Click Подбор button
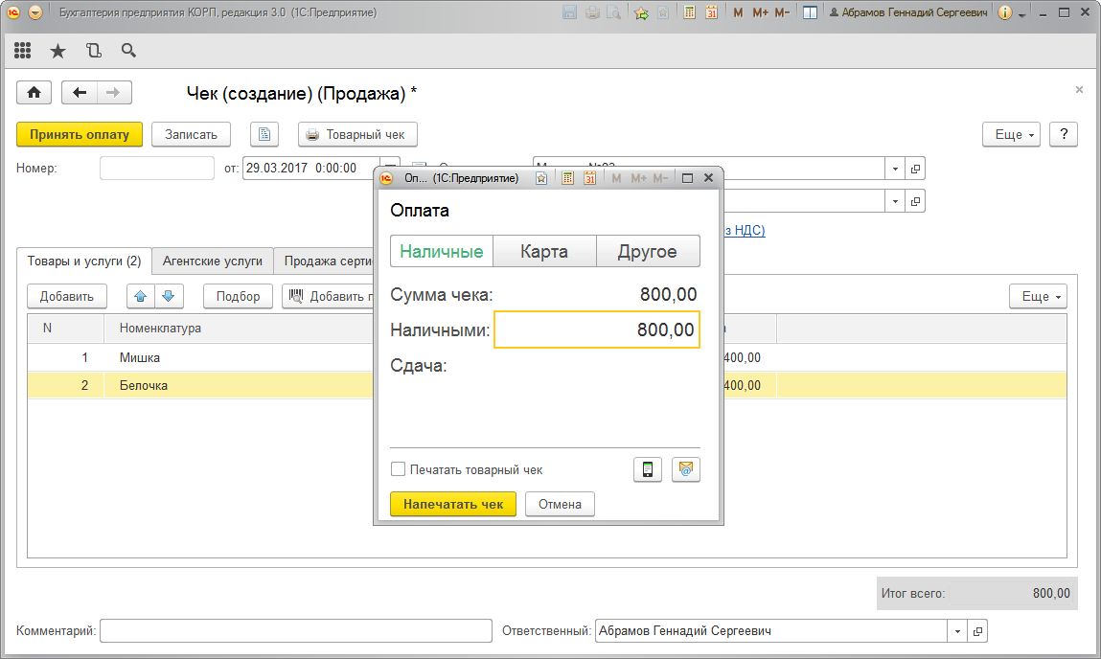This screenshot has width=1101, height=659. (238, 296)
